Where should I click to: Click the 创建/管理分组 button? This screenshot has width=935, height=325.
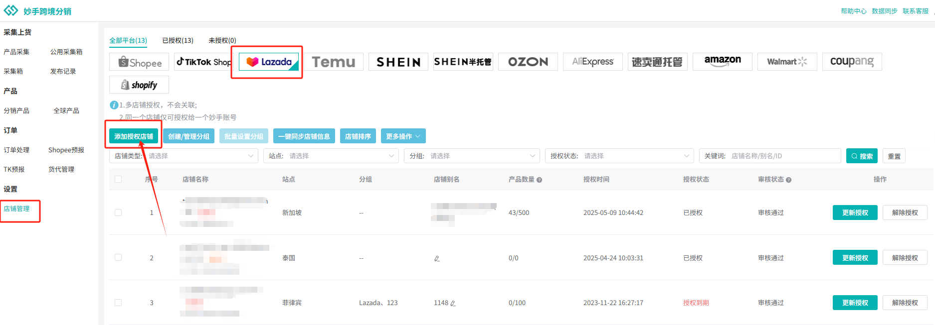[x=188, y=136]
